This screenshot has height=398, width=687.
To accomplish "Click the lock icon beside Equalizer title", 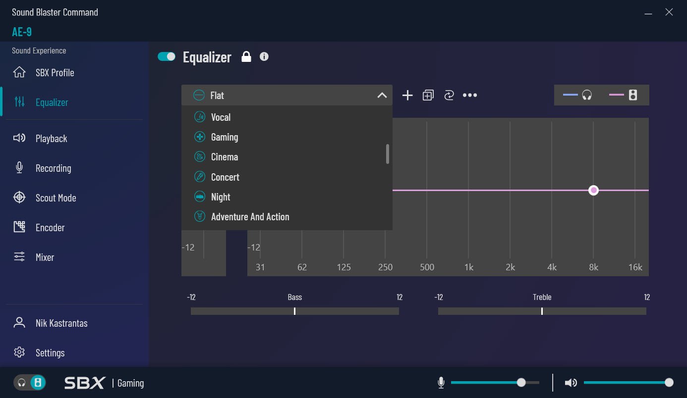I will coord(246,56).
